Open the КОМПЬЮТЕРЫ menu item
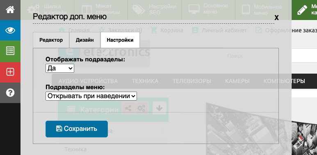This screenshot has height=155, width=317. tap(284, 81)
